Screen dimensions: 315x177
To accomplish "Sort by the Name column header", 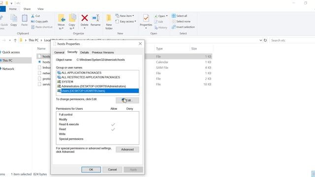I will pyautogui.click(x=41, y=49).
